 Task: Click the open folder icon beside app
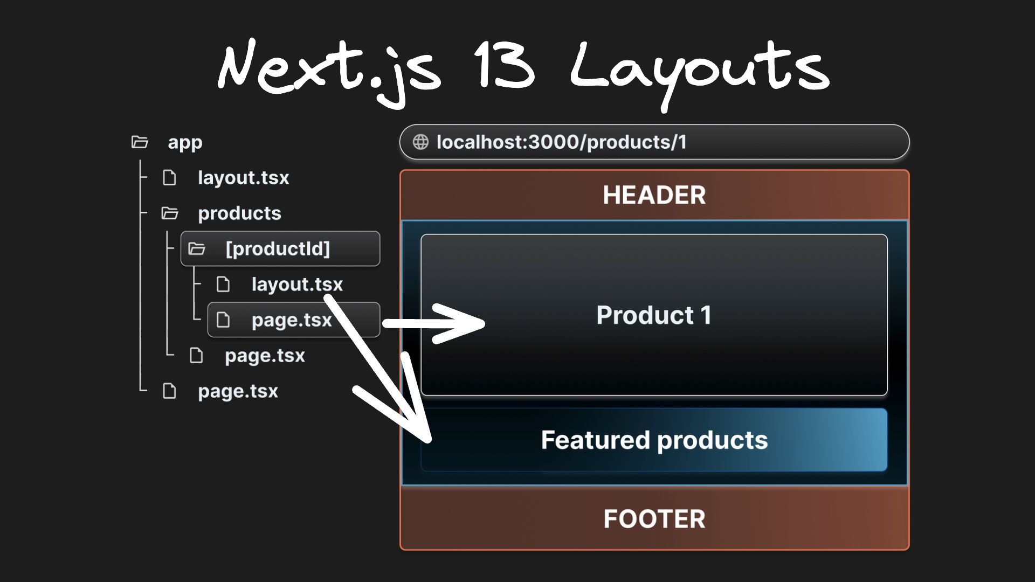[140, 142]
